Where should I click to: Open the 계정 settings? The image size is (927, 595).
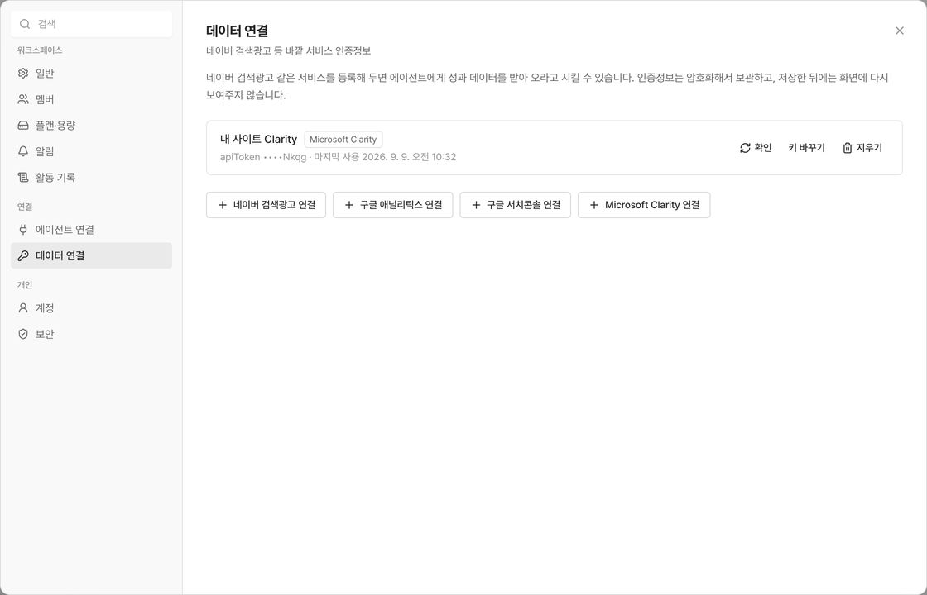point(92,308)
